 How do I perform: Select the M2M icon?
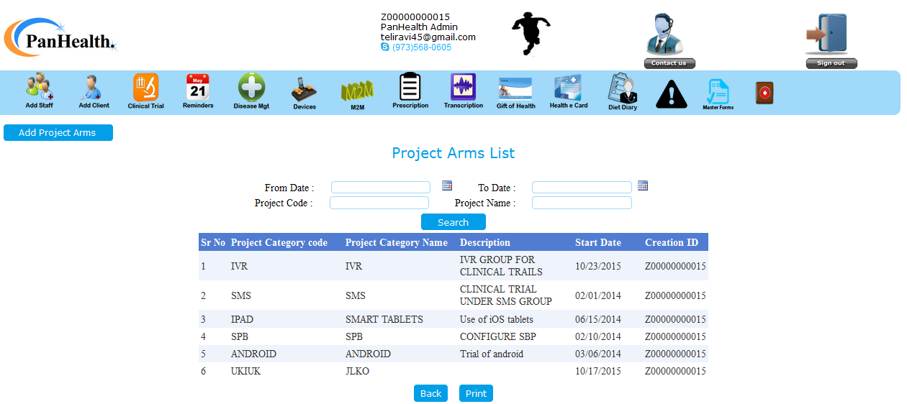357,91
